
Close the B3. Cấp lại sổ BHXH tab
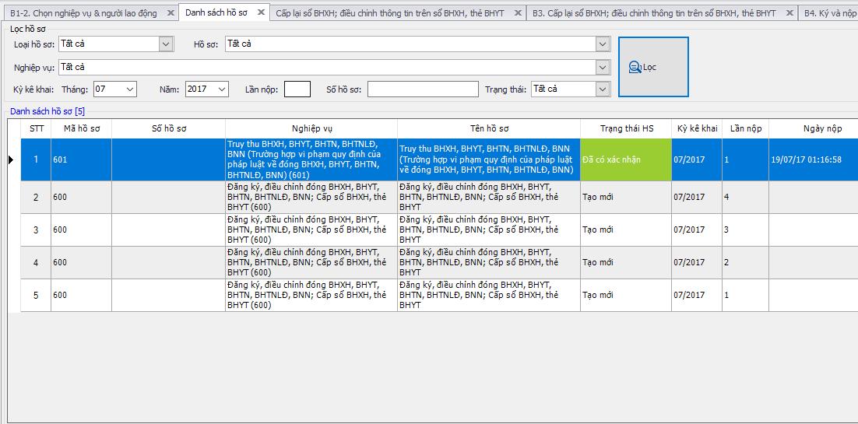click(789, 12)
